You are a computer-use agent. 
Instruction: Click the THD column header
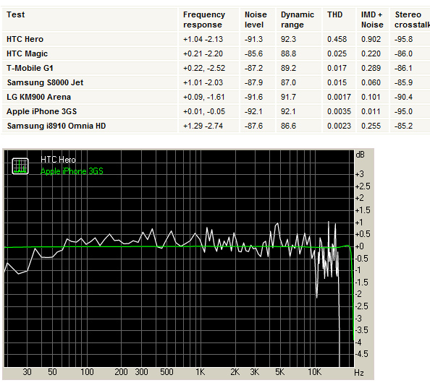(334, 14)
